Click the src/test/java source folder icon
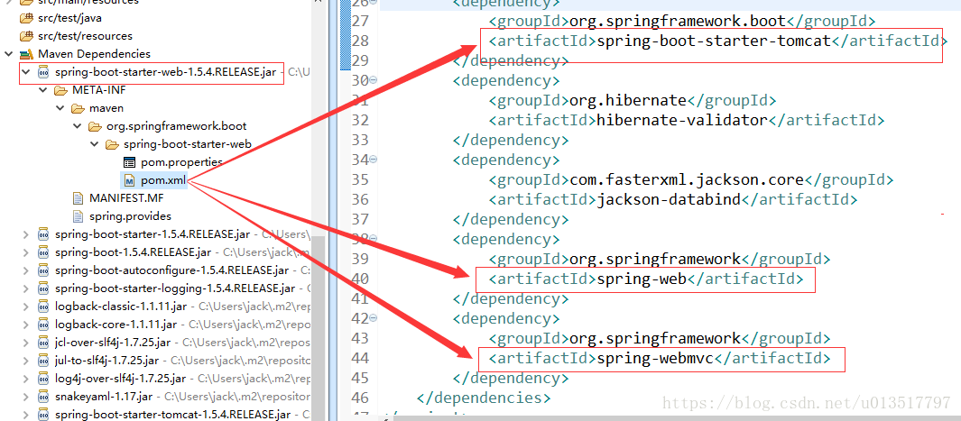The width and height of the screenshot is (961, 421). click(26, 18)
